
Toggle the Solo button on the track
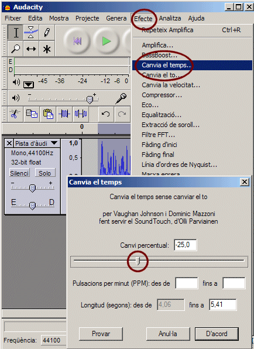45,173
